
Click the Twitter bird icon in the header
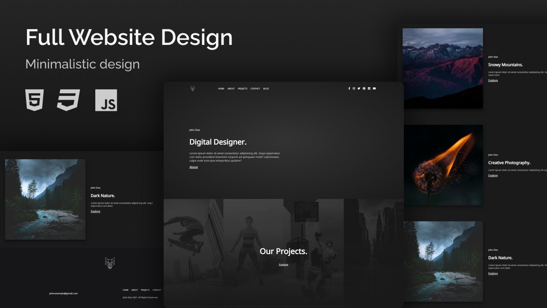click(359, 89)
